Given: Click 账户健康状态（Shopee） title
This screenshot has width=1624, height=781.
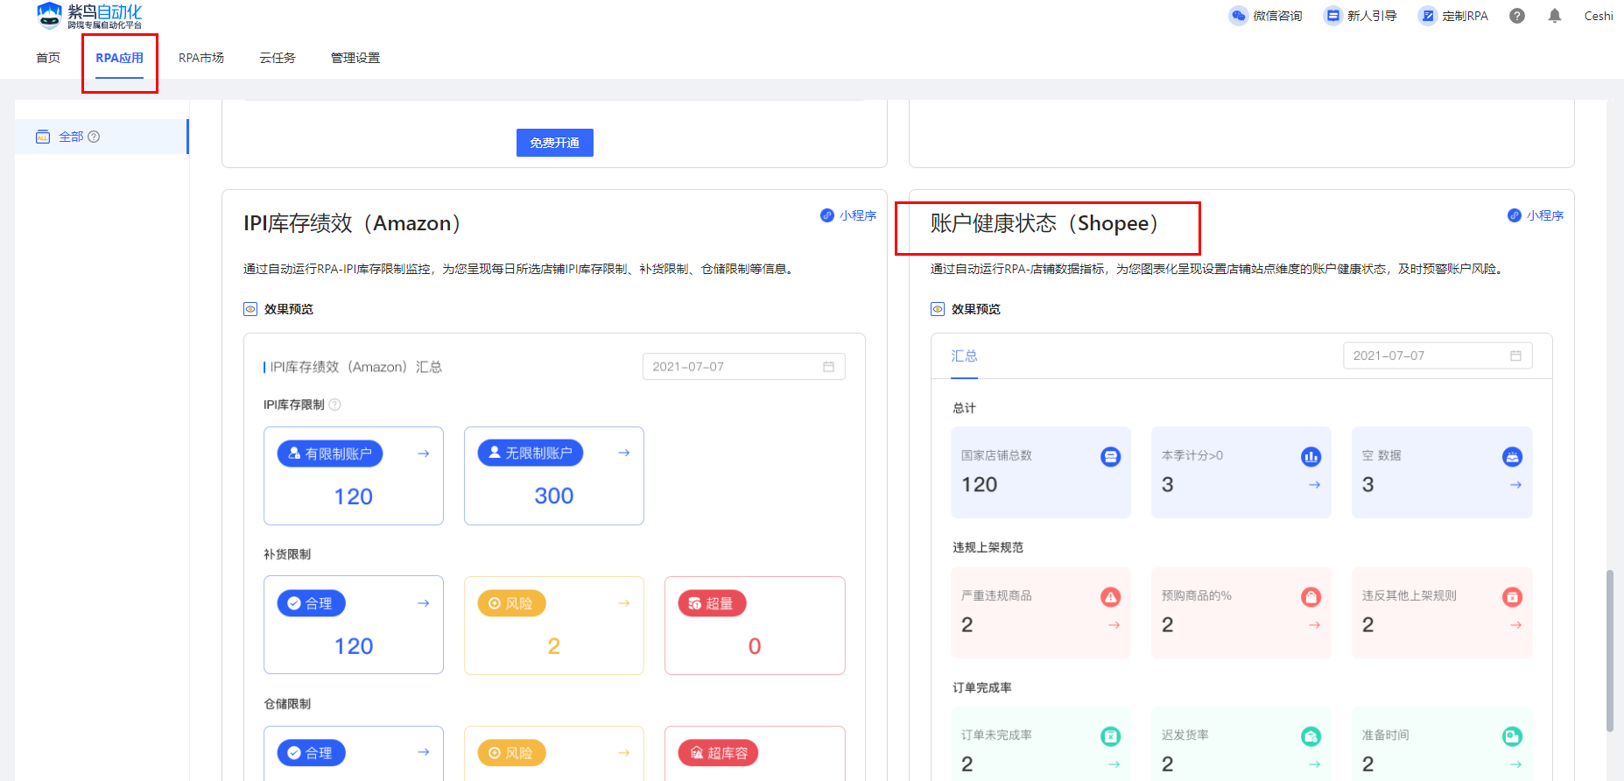Looking at the screenshot, I should [1044, 223].
